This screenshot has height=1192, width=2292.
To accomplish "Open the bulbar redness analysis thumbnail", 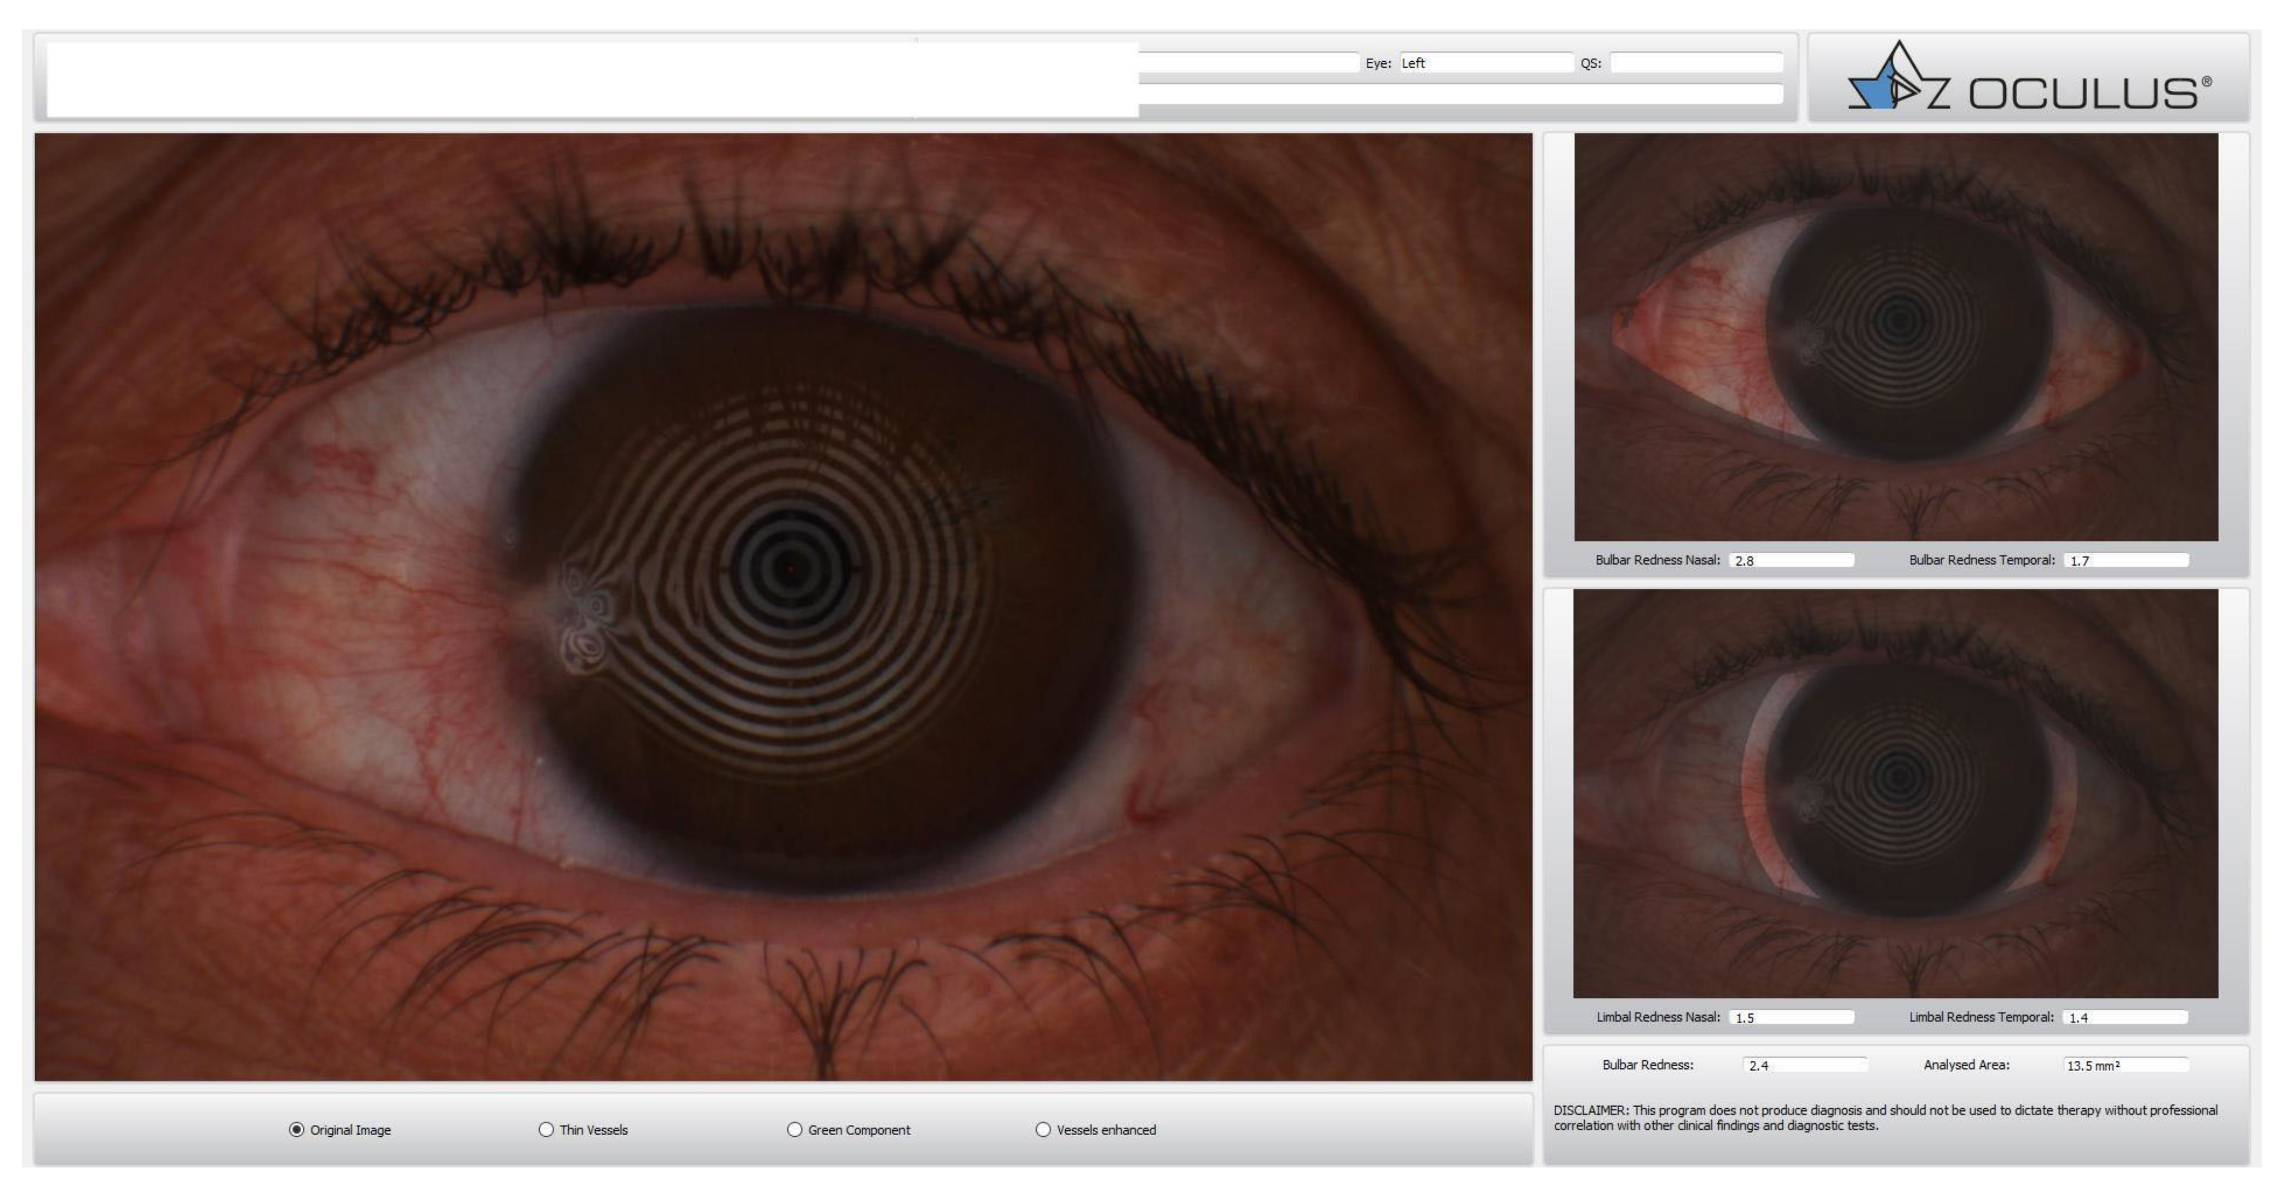I will (x=1895, y=336).
